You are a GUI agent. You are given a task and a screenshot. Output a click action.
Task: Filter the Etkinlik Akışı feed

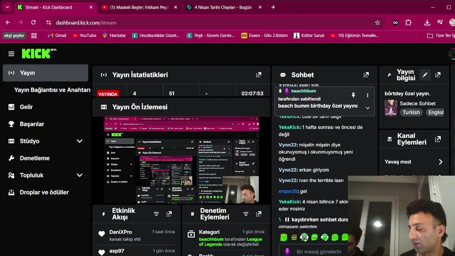156,214
